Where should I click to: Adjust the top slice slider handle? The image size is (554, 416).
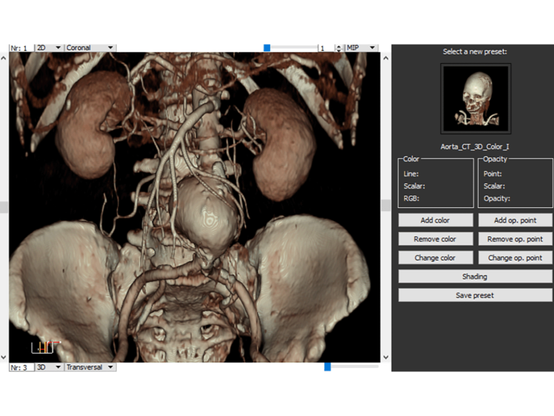point(267,48)
